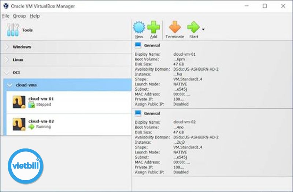
Task: Collapse the OCI group chevron
Action: (7, 72)
